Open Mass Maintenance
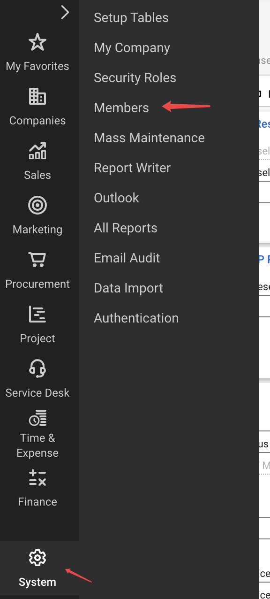This screenshot has width=270, height=599. 150,138
